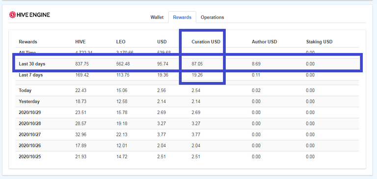Click Curation USD value 87.05
The width and height of the screenshot is (377, 179).
coord(197,64)
